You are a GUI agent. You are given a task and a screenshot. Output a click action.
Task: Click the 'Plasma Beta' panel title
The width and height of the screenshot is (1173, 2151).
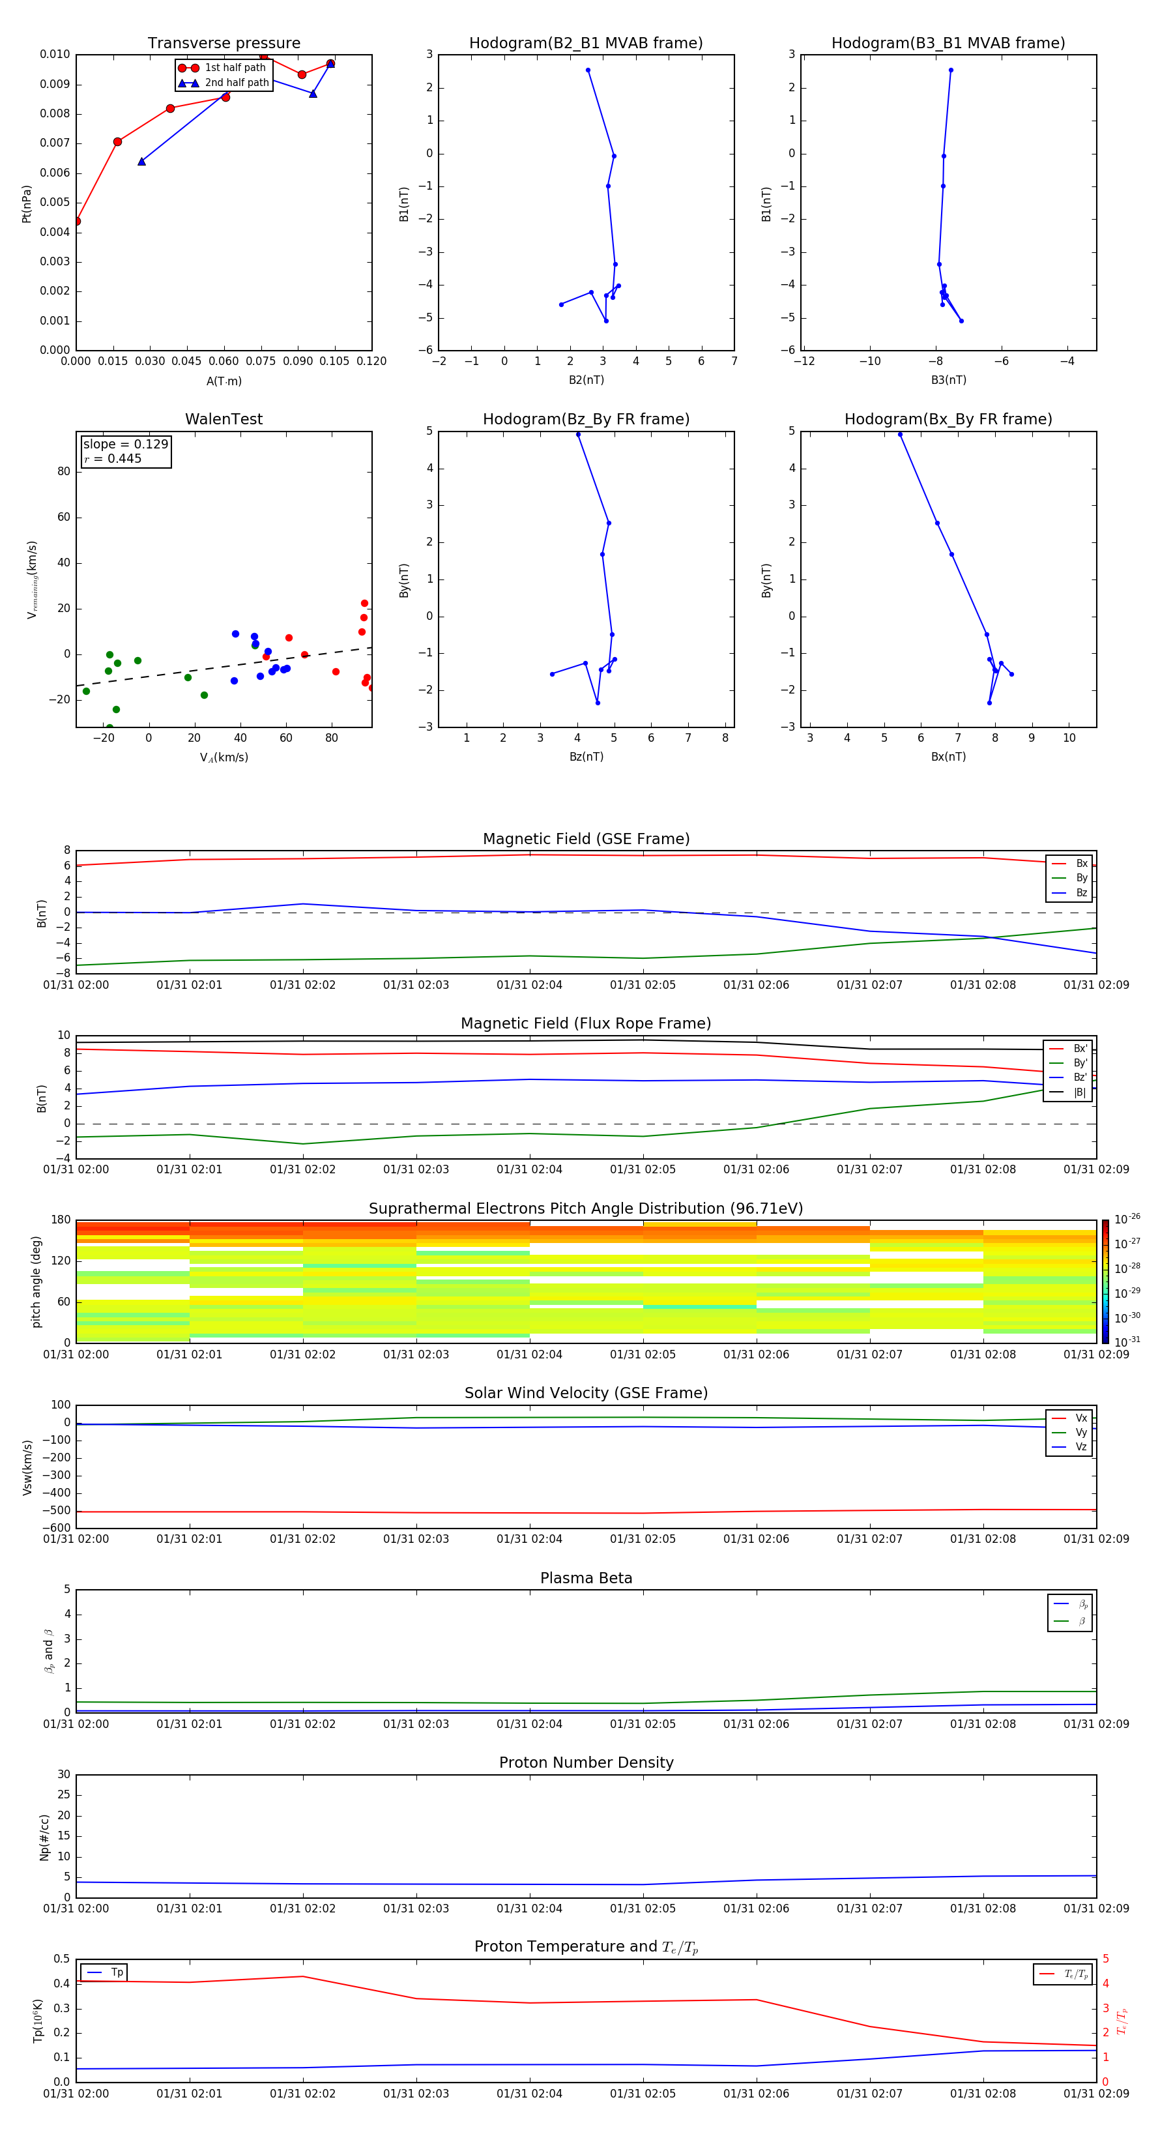586,1578
